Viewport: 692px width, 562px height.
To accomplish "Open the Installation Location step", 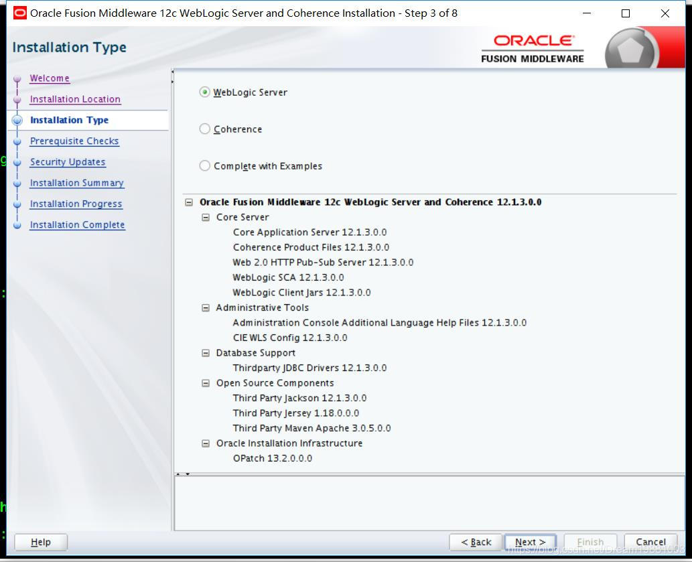I will (x=75, y=99).
